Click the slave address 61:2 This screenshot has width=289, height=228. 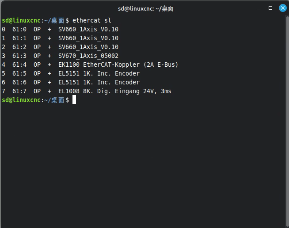19,47
